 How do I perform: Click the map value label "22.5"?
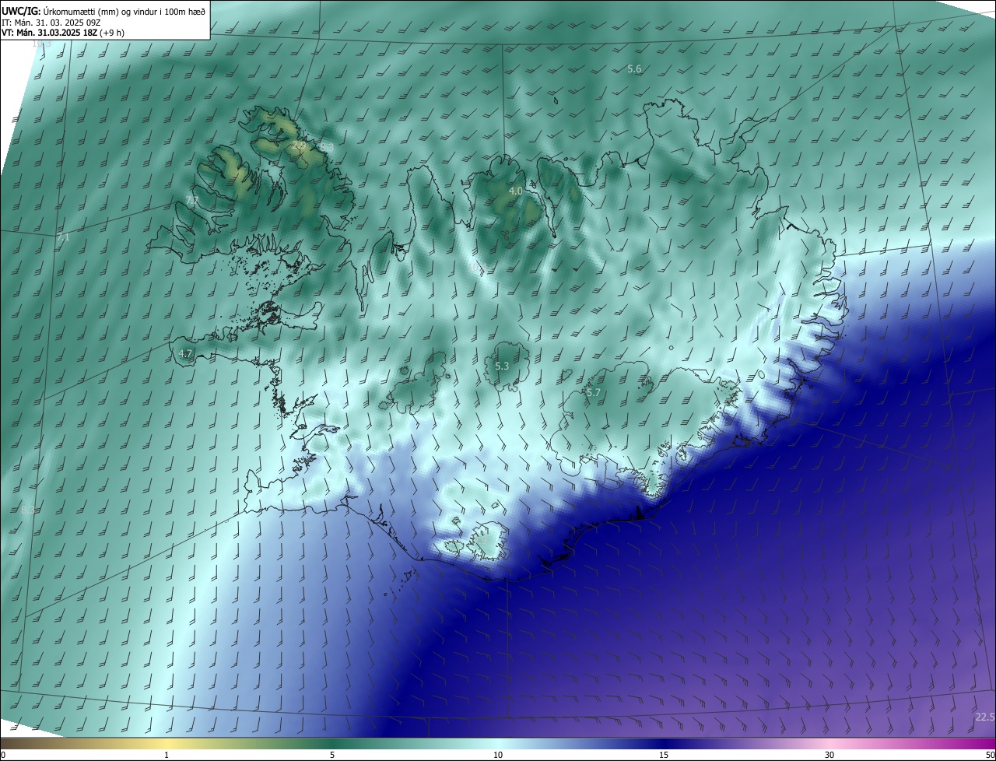(x=984, y=717)
